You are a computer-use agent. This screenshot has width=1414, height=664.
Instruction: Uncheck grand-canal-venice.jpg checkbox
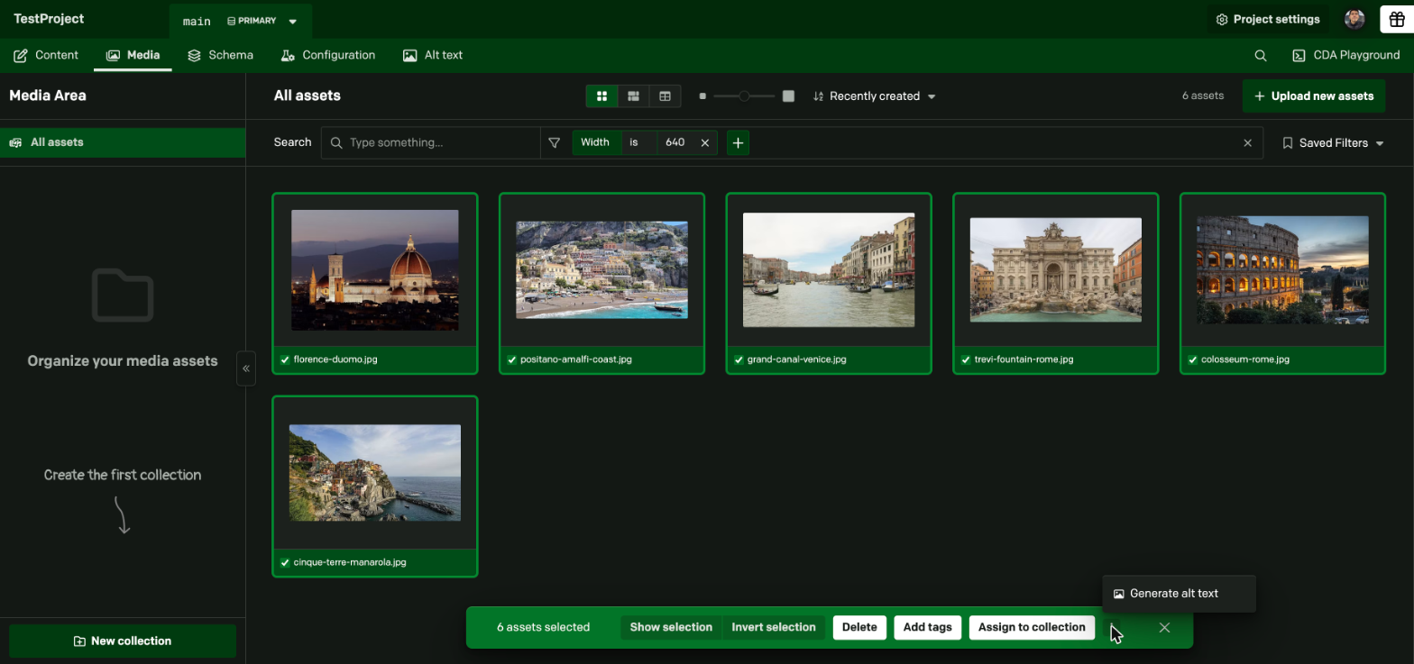[x=739, y=359]
